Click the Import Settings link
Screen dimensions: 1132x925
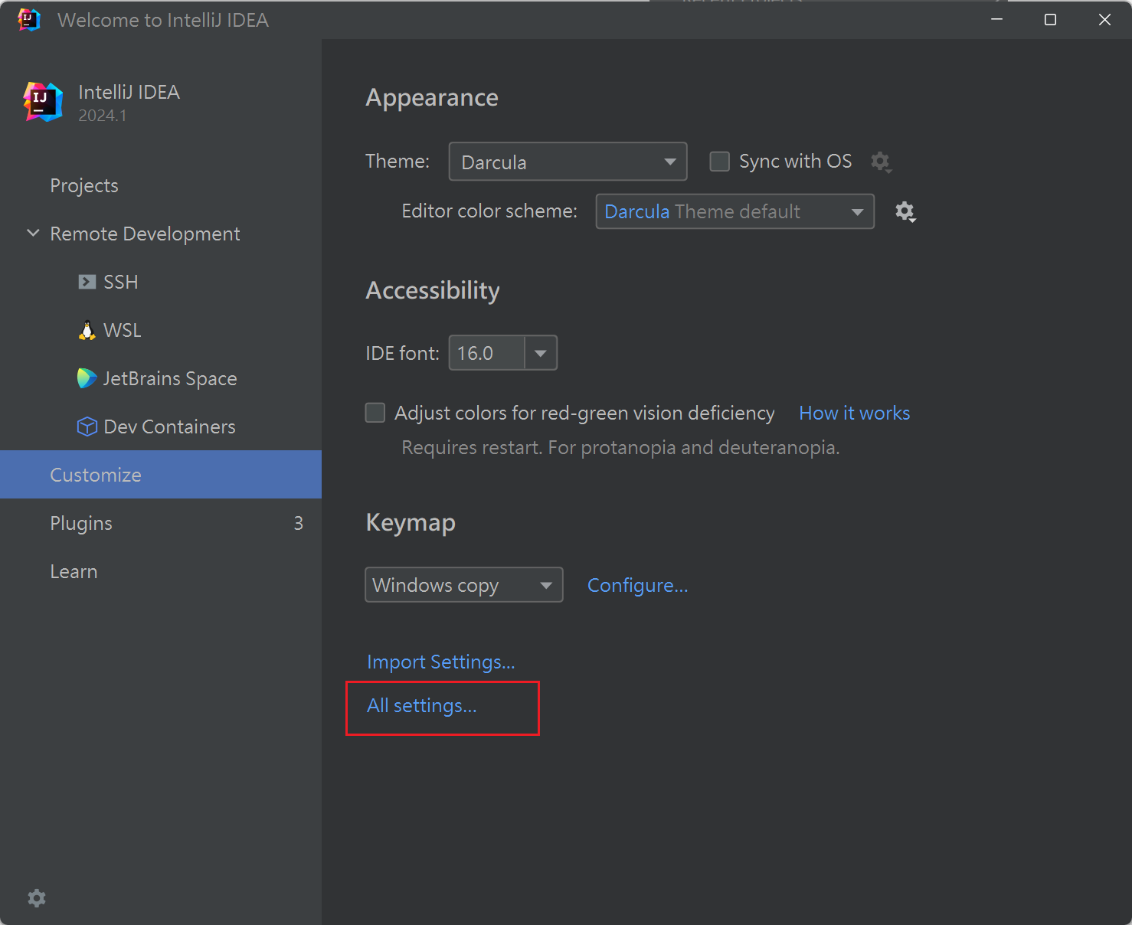[441, 662]
